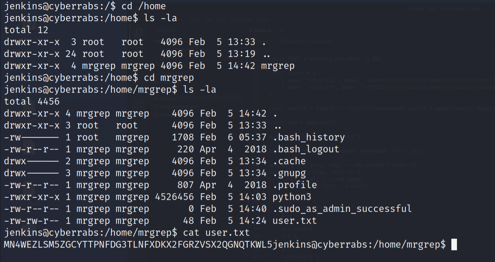Switch to the index.js editor tab
The image size is (495, 262).
pyautogui.click(x=260, y=31)
